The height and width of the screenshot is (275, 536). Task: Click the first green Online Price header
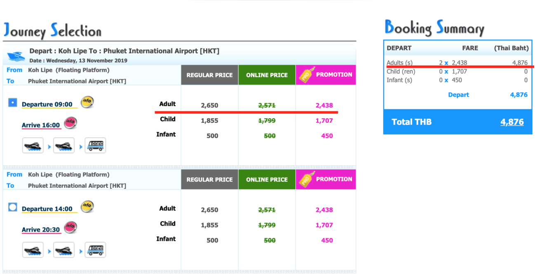tap(267, 75)
